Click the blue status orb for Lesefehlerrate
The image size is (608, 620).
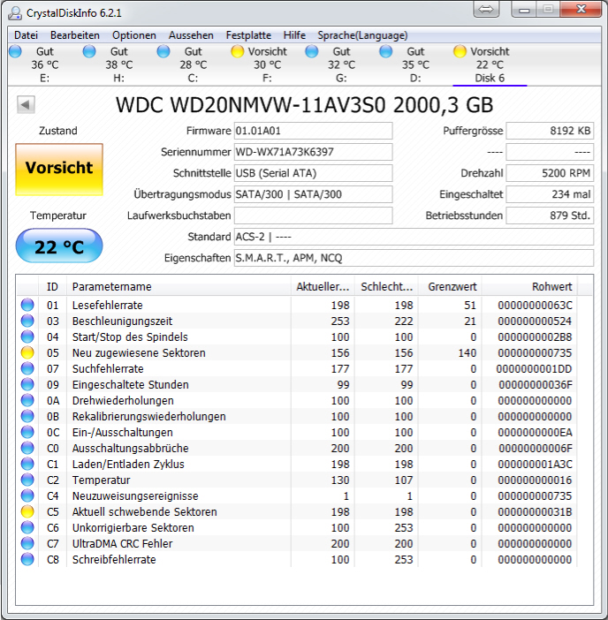[27, 305]
